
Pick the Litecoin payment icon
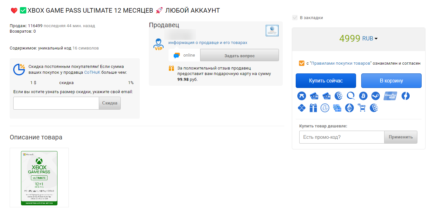(325, 108)
